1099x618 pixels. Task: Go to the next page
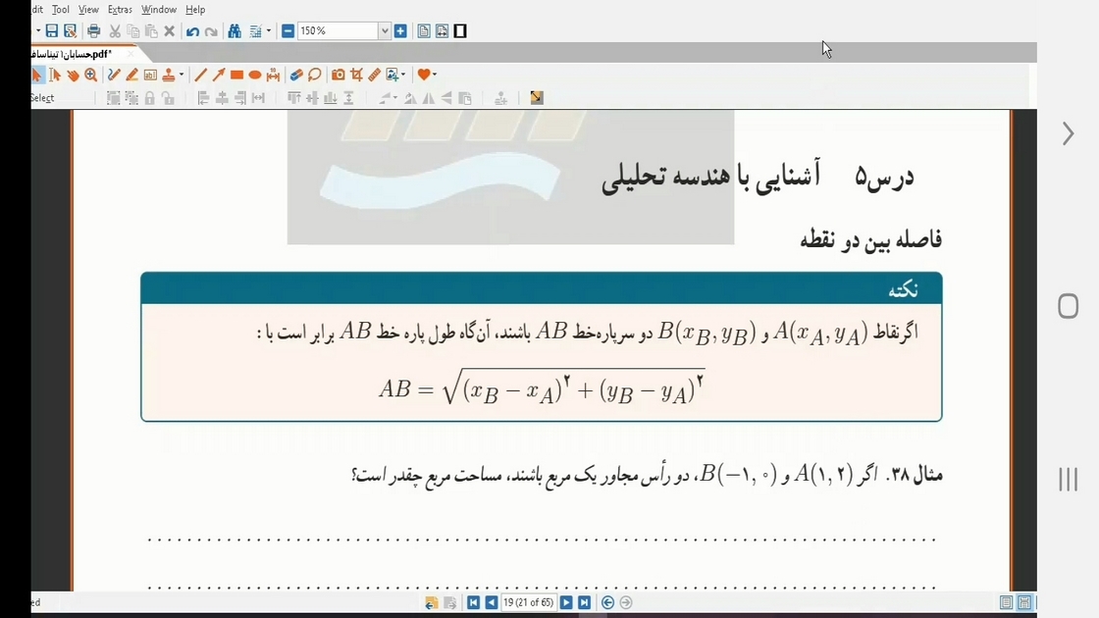566,602
